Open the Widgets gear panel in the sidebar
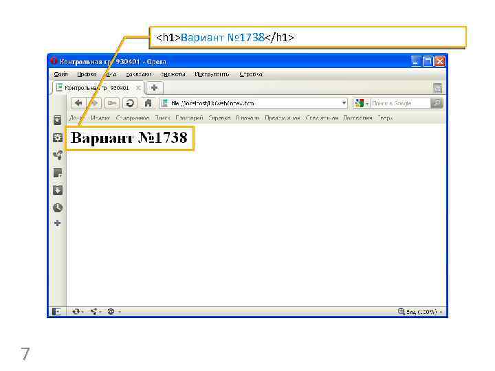This screenshot has width=495, height=371. (58, 137)
